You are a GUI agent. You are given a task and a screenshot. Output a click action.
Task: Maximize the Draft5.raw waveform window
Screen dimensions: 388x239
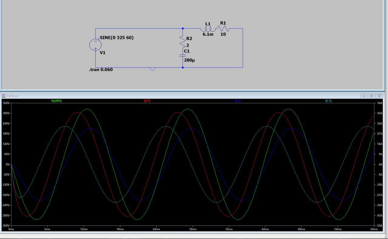click(371, 96)
